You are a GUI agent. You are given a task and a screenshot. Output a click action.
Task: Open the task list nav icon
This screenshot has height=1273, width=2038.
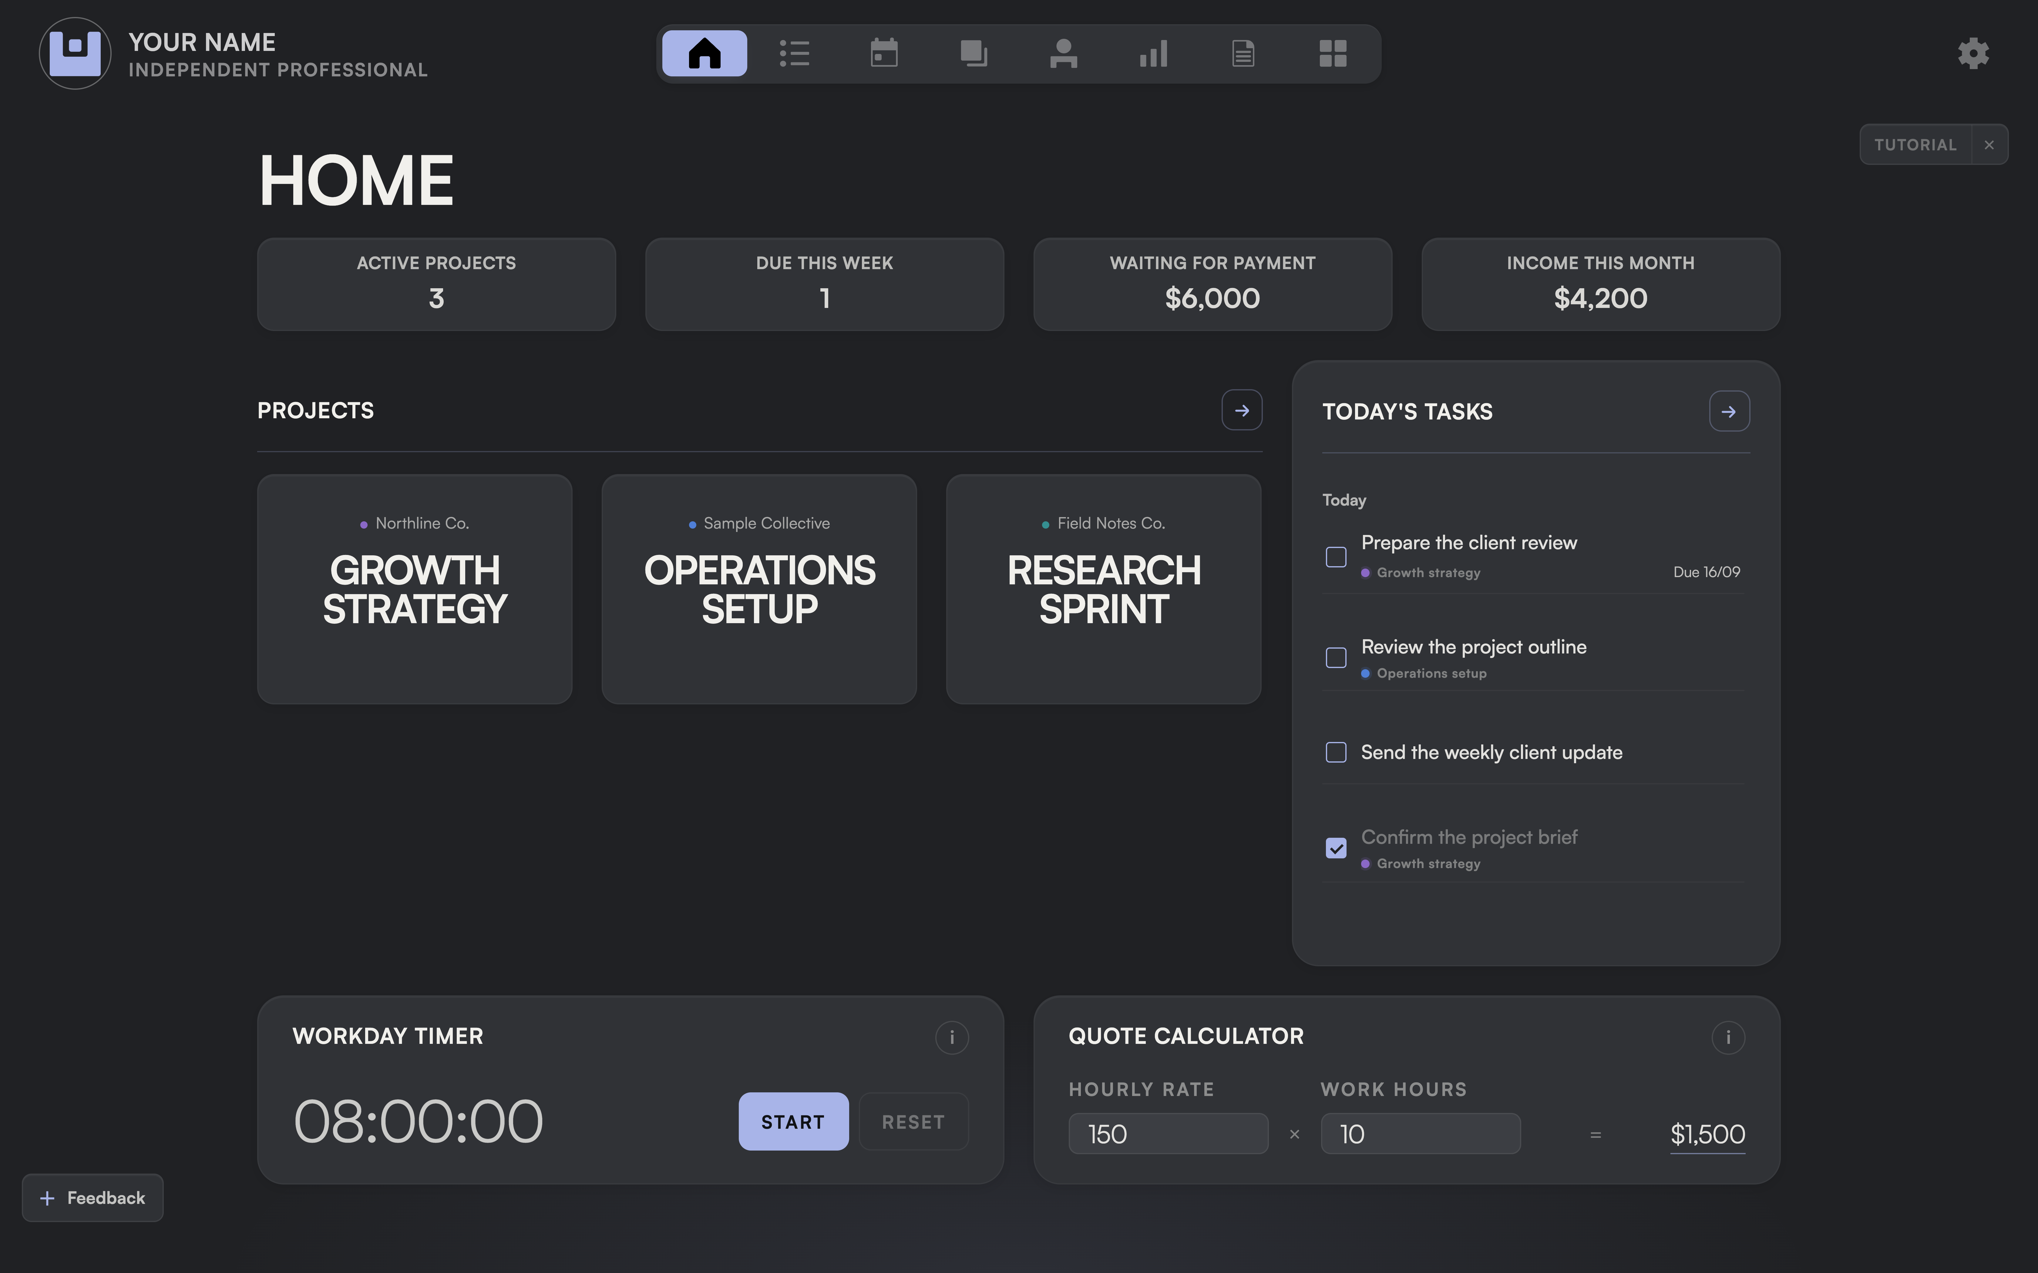tap(794, 53)
